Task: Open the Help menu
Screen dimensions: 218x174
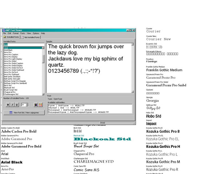Action: [x=43, y=33]
